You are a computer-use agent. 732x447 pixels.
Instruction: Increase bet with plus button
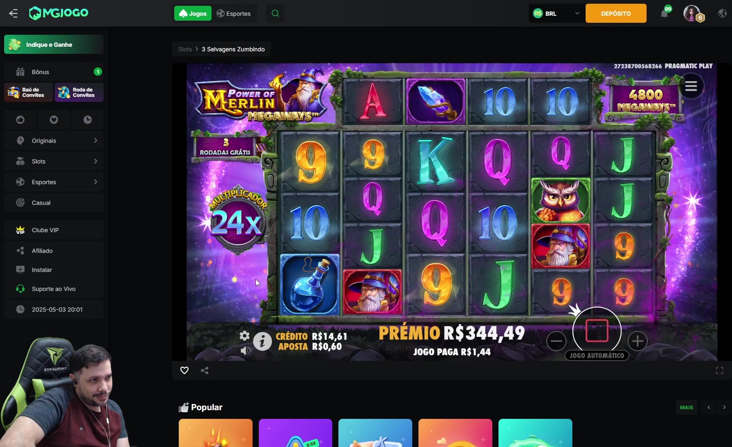click(637, 341)
